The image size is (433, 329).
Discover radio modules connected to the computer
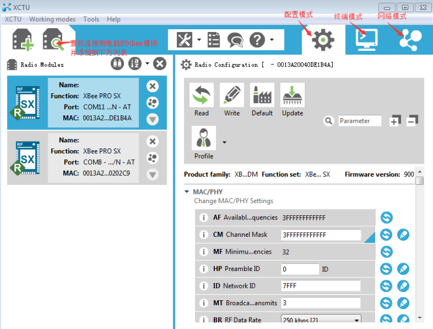[x=53, y=40]
